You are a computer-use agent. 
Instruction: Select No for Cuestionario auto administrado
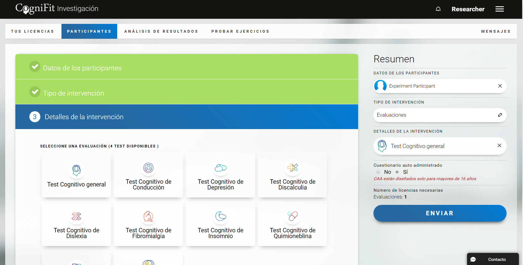point(378,172)
